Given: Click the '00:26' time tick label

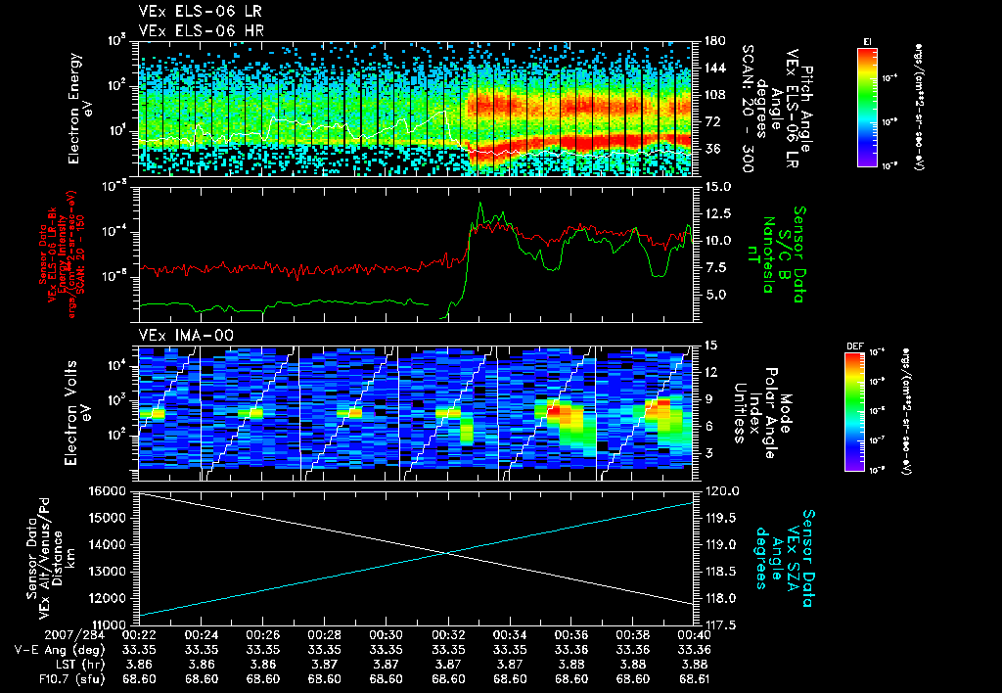Looking at the screenshot, I should pyautogui.click(x=262, y=635).
